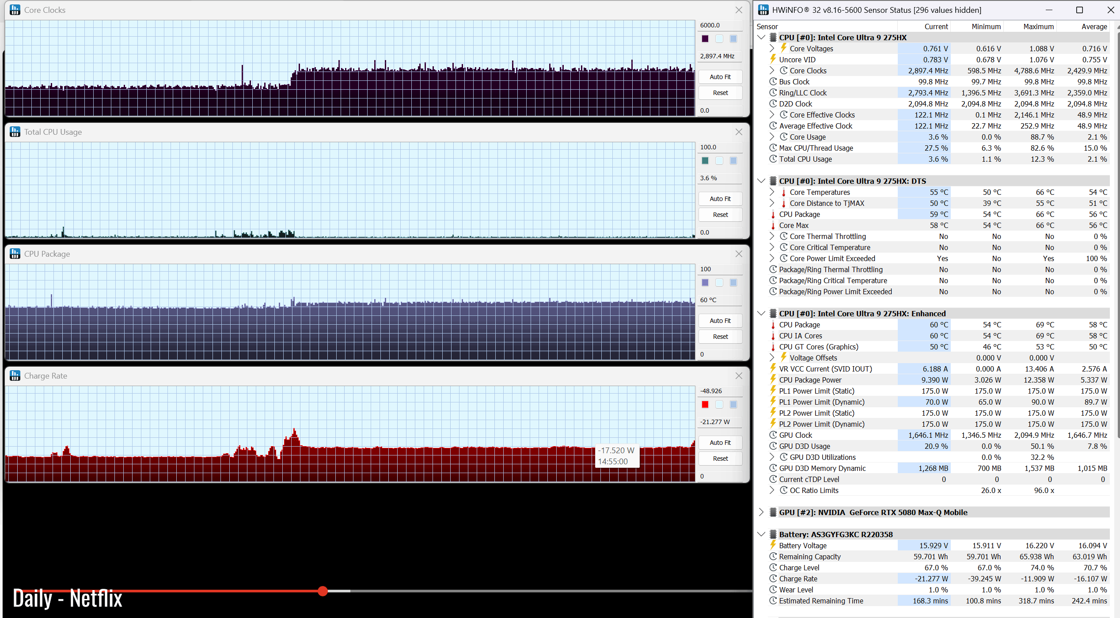Click the CPU IA Cores thermometer icon

pyautogui.click(x=773, y=336)
